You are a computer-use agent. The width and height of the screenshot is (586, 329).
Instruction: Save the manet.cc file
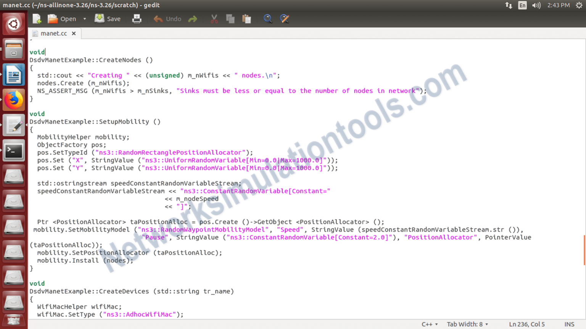[x=108, y=18]
